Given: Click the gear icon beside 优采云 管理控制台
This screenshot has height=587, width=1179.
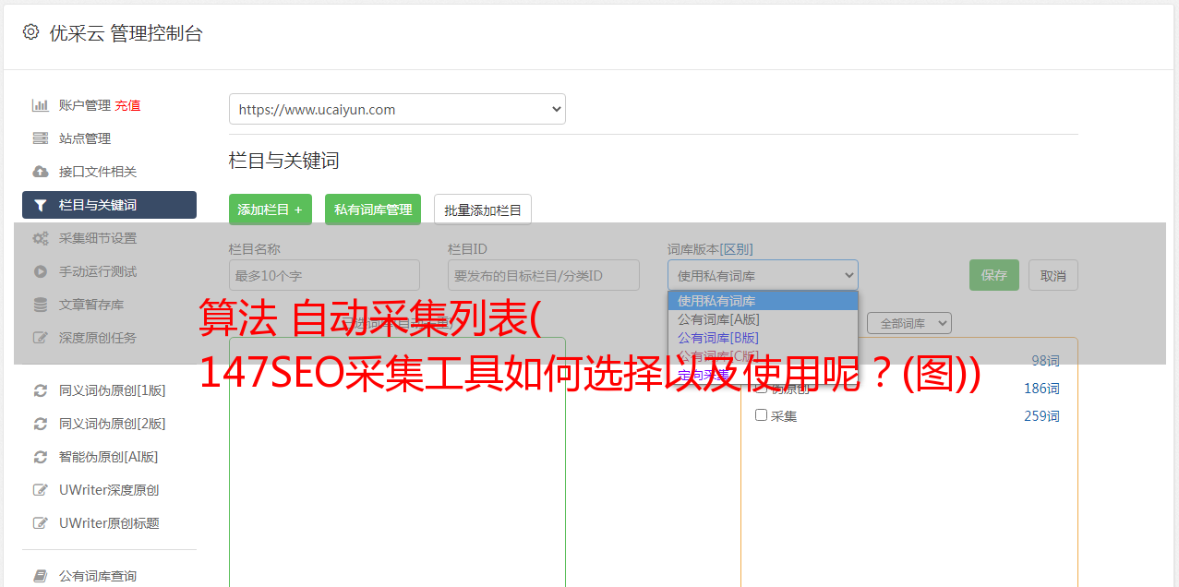Looking at the screenshot, I should coord(30,32).
